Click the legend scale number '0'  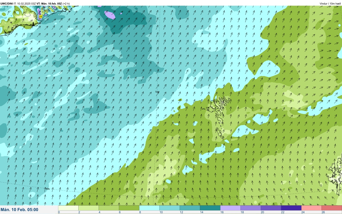[59, 212]
